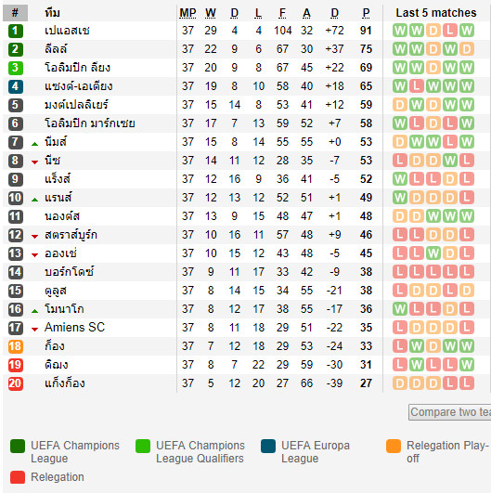Click the red Relegation legend swatch
Viewport: 491px width, 493px height.
(18, 477)
